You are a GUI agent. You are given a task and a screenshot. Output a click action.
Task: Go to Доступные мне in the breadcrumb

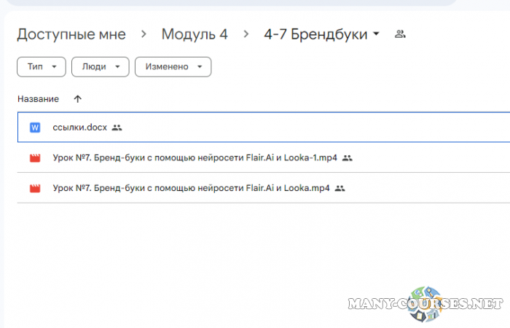tap(71, 34)
